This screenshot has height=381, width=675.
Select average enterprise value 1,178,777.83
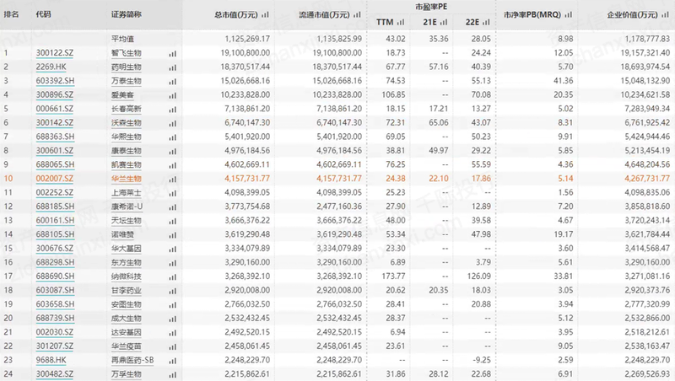pos(647,39)
